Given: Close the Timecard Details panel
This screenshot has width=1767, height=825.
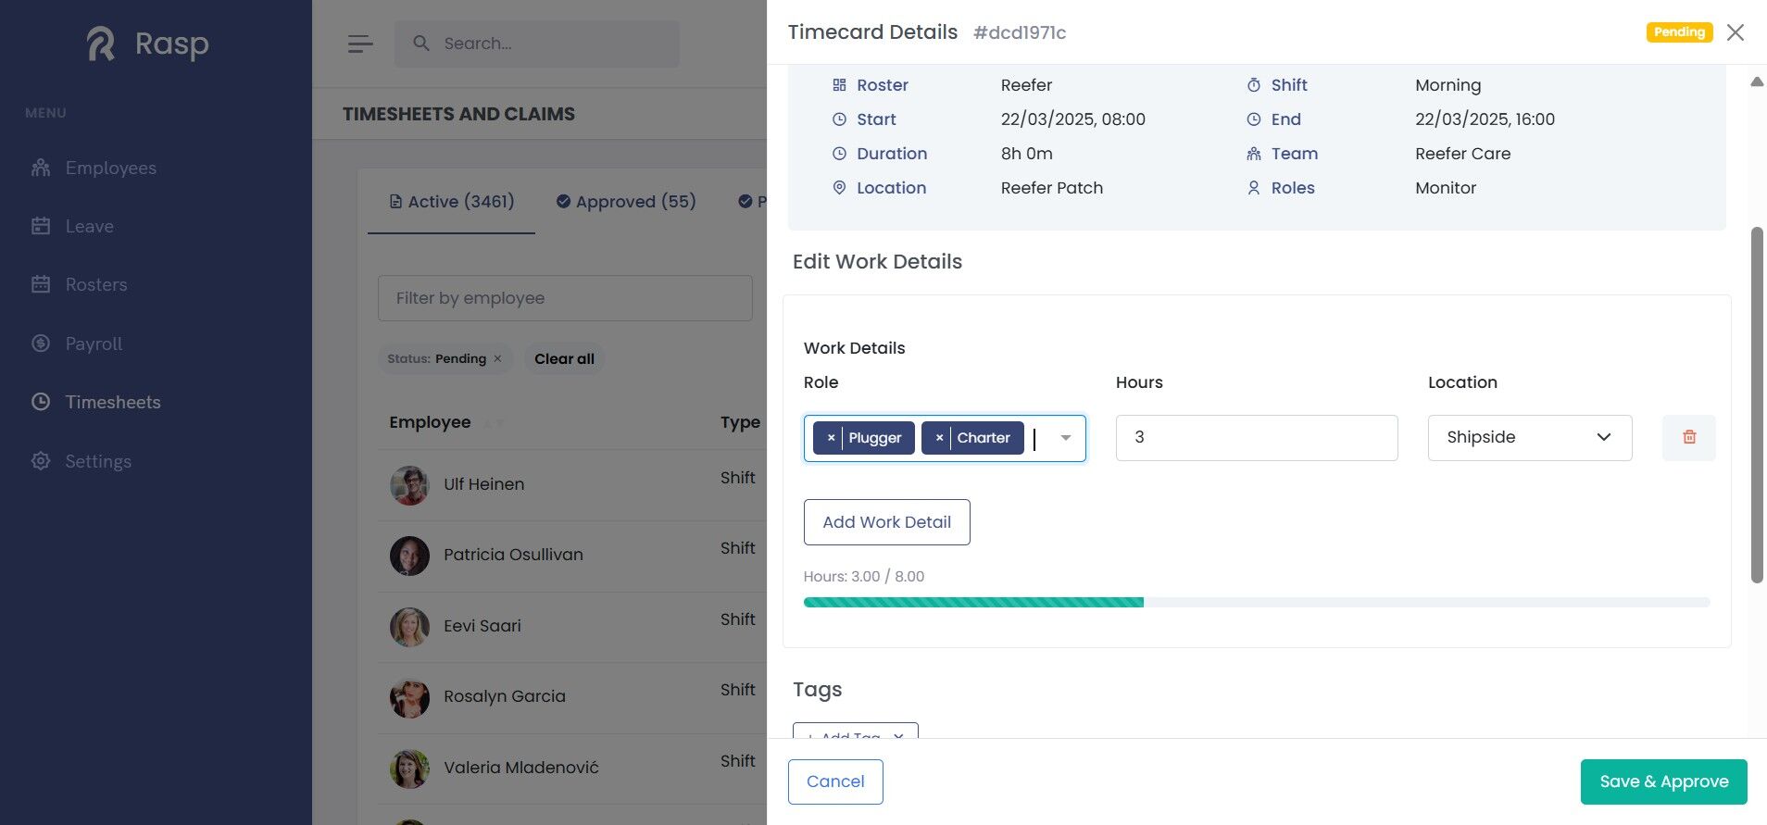Looking at the screenshot, I should (x=1736, y=32).
